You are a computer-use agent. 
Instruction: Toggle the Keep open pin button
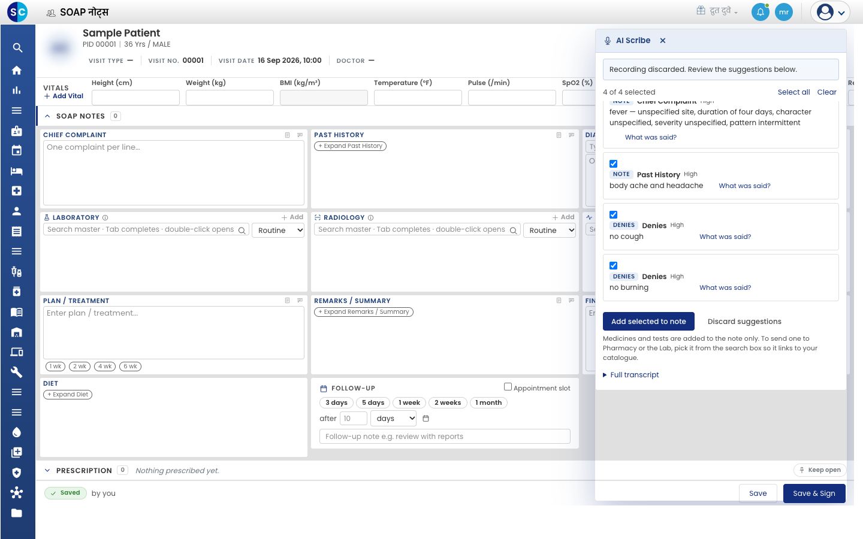click(820, 470)
